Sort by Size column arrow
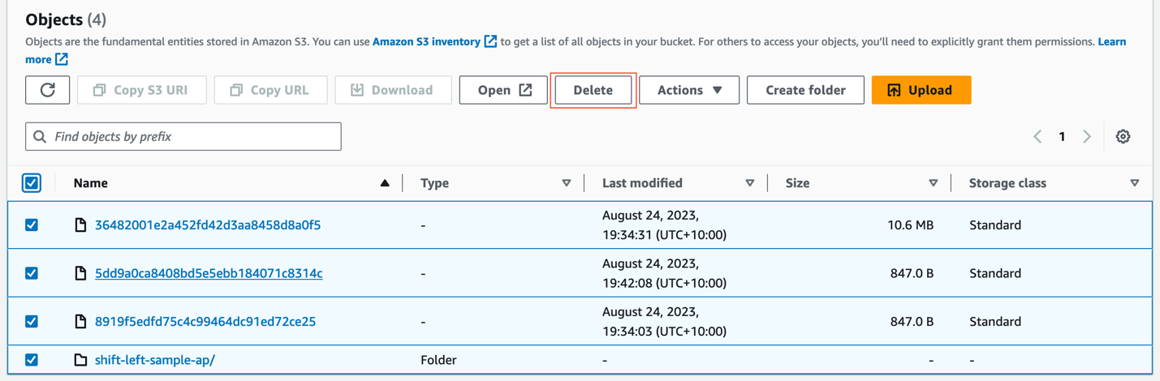This screenshot has height=381, width=1160. (934, 183)
